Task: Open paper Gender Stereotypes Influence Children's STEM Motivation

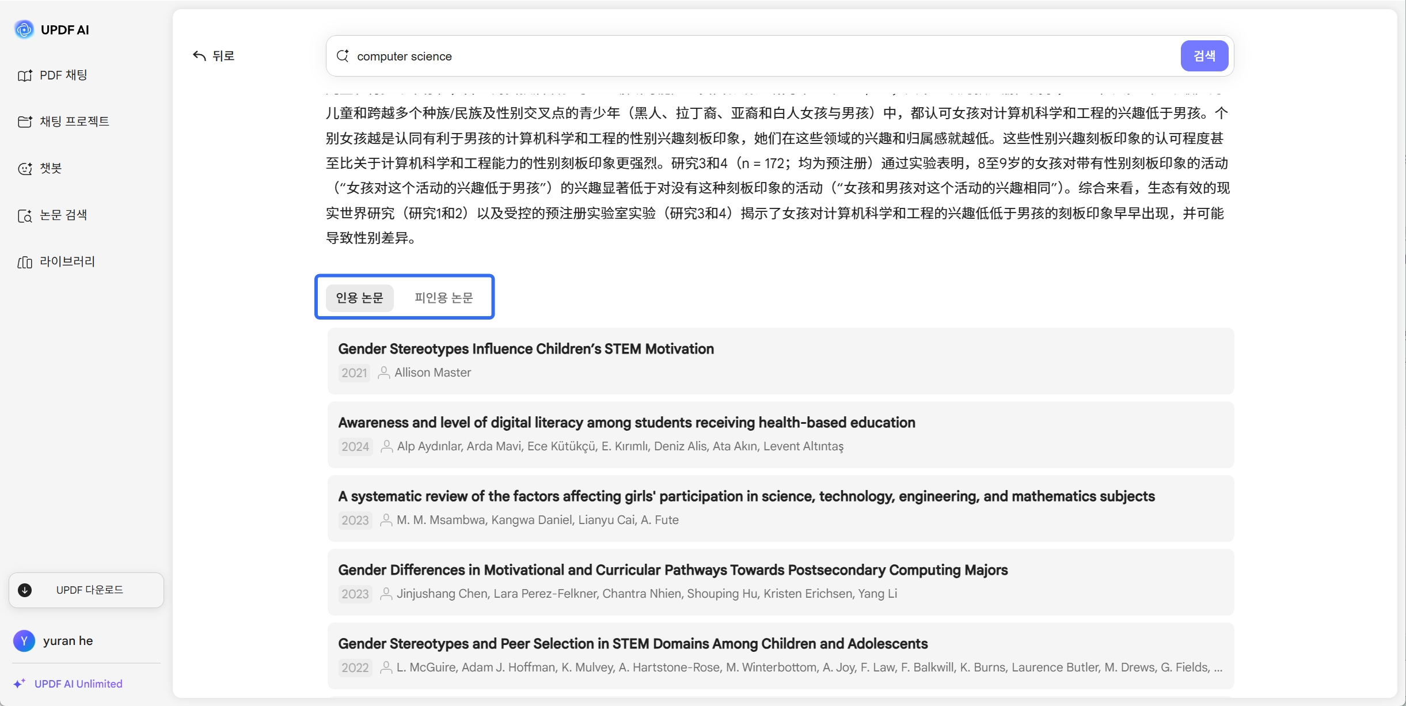Action: [x=781, y=361]
